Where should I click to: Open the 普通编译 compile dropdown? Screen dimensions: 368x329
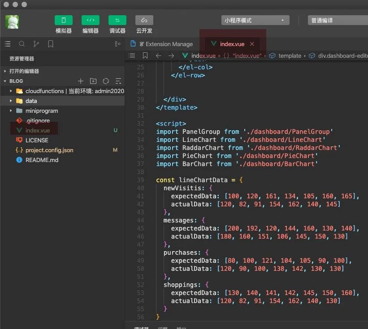pyautogui.click(x=338, y=21)
